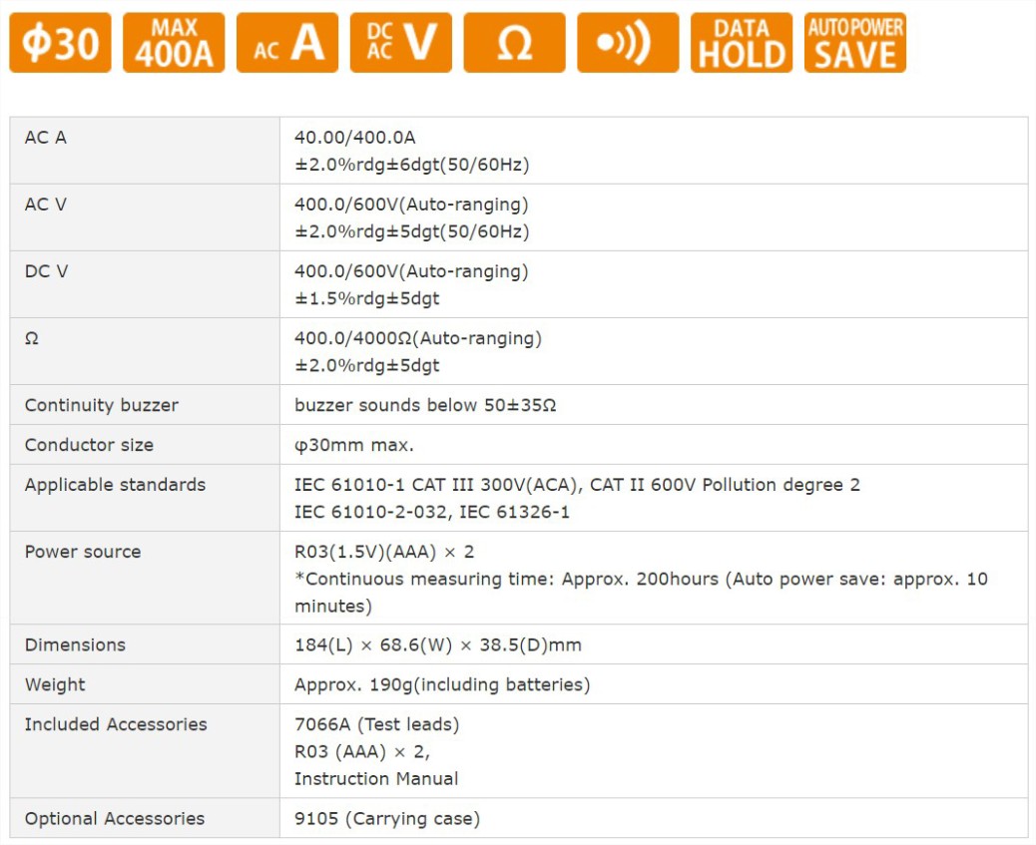
Task: Click the AC A row label
Action: point(46,138)
